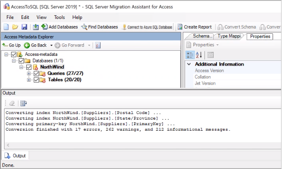The width and height of the screenshot is (282, 169).
Task: Open the Help menu
Action: coord(77,17)
